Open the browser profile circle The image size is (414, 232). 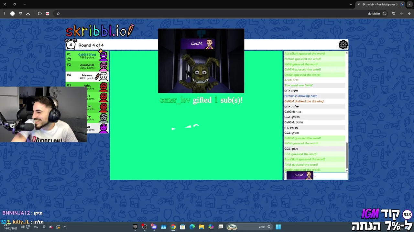(x=12, y=14)
